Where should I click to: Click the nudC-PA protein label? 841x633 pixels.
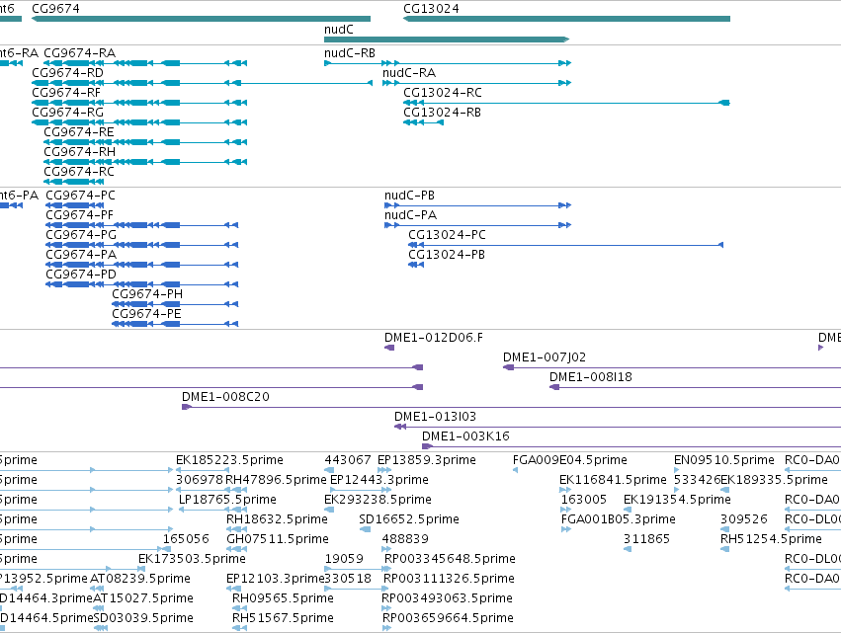click(411, 215)
